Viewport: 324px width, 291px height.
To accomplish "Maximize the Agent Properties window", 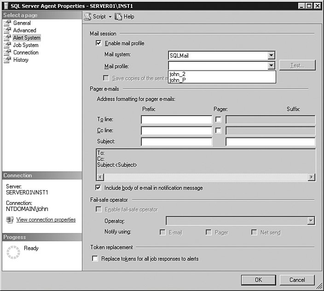I will coord(309,6).
